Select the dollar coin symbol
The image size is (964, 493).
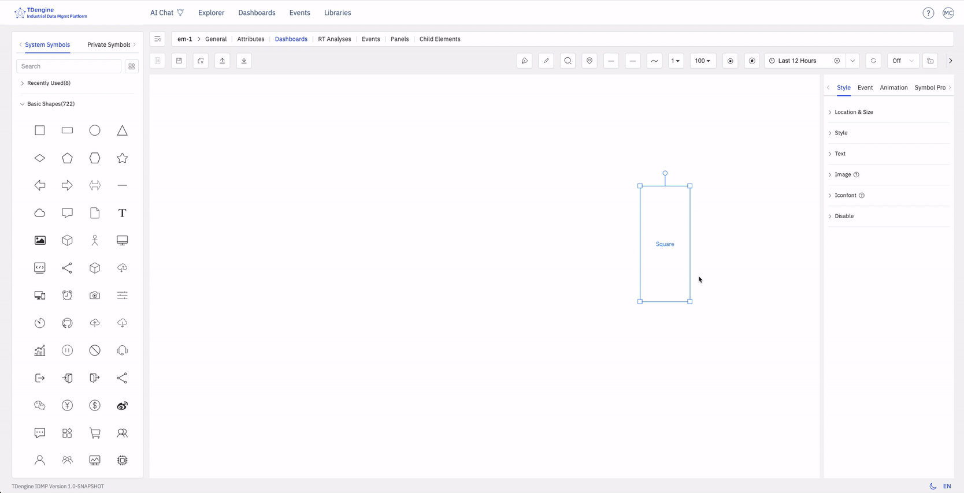[95, 405]
